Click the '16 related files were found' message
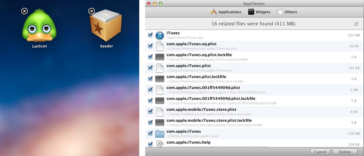The height and width of the screenshot is (156, 364). [254, 24]
